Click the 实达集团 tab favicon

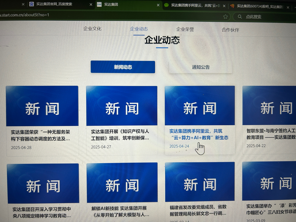pyautogui.click(x=99, y=5)
